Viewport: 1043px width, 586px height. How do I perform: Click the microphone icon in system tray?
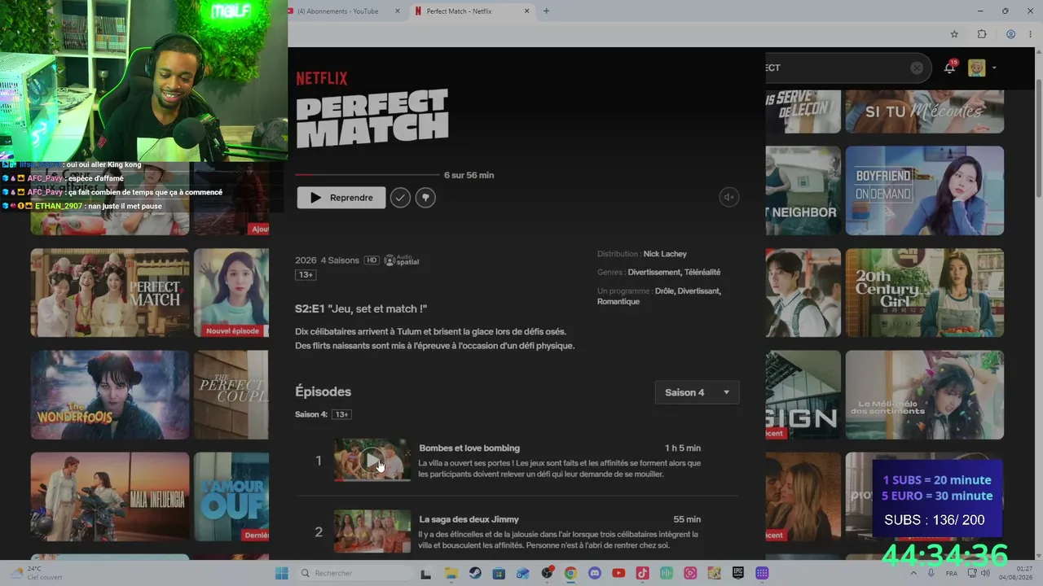pyautogui.click(x=931, y=573)
